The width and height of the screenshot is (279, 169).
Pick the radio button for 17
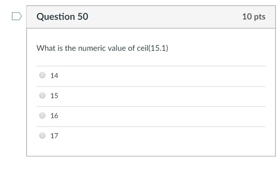point(42,136)
